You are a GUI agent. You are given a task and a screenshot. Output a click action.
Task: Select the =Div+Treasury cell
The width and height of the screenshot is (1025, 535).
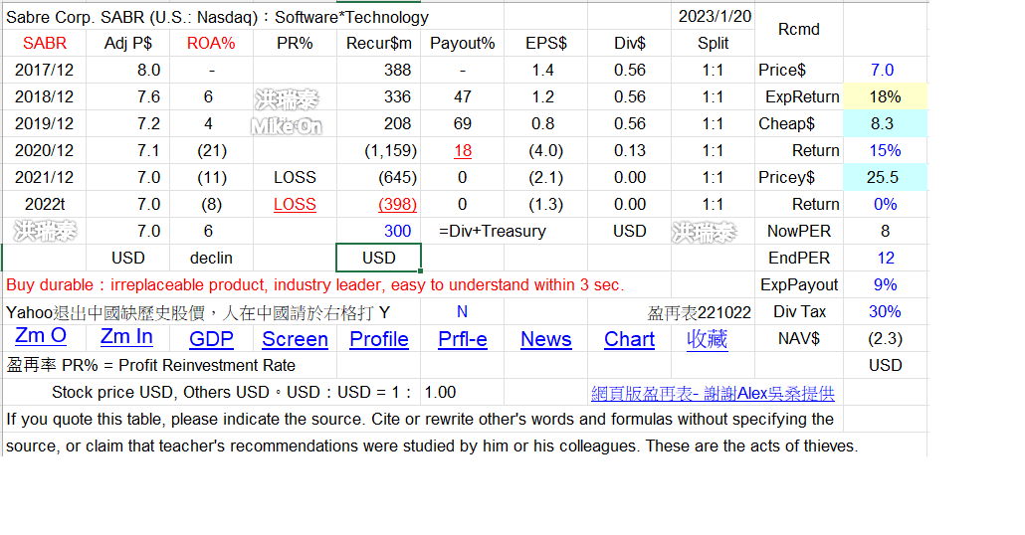click(493, 232)
